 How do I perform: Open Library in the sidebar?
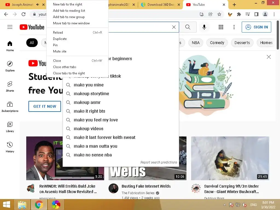click(x=10, y=127)
